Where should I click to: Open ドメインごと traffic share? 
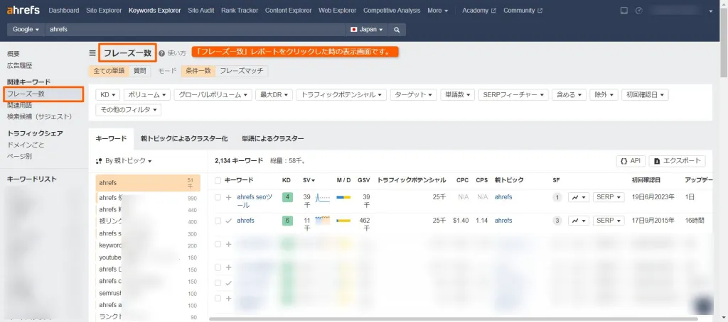click(26, 145)
